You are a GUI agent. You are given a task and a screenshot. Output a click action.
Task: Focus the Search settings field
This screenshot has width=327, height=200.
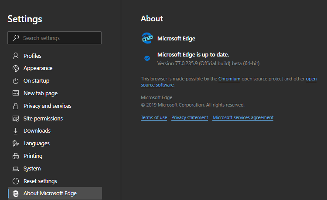[54, 38]
